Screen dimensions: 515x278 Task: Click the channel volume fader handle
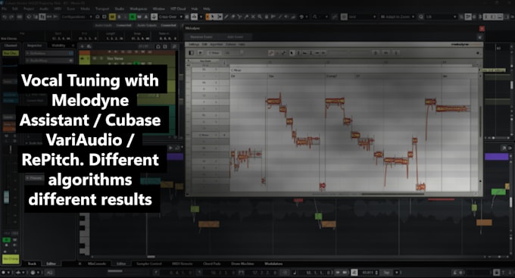[x=6, y=197]
